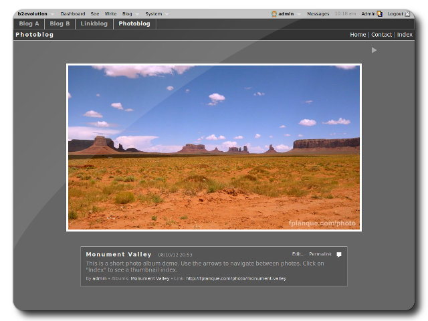This screenshot has height=321, width=428.
Task: Click the Logout close icon
Action: click(407, 13)
